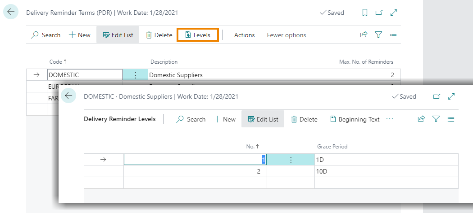
Task: Click New in the Delivery Reminder Terms toolbar
Action: click(x=79, y=35)
